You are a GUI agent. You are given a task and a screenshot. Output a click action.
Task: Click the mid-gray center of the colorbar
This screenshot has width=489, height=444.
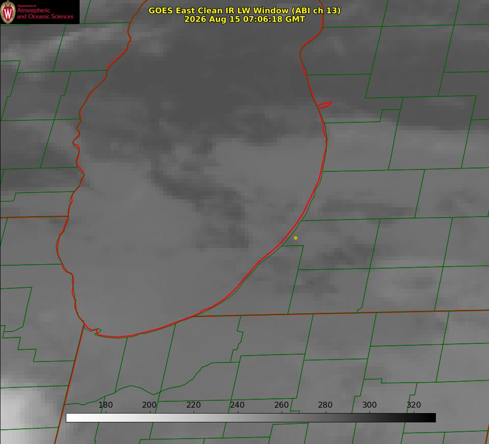coord(251,418)
